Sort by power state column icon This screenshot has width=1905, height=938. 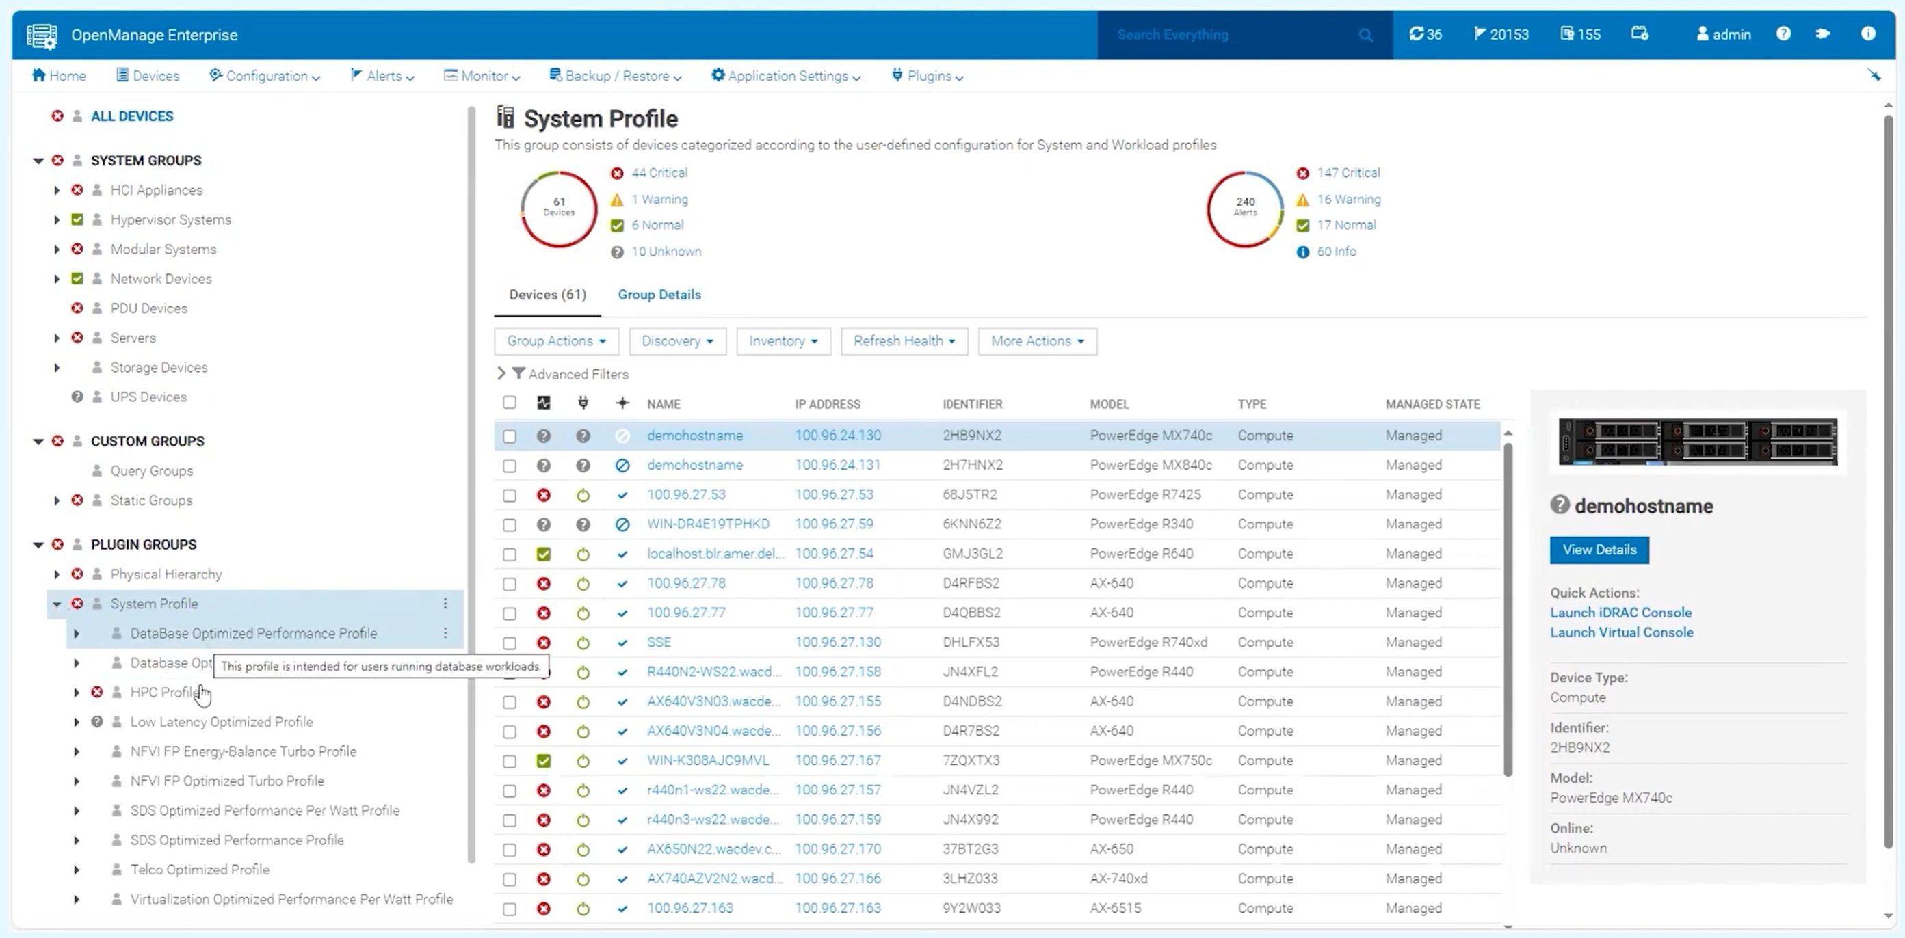pos(583,403)
